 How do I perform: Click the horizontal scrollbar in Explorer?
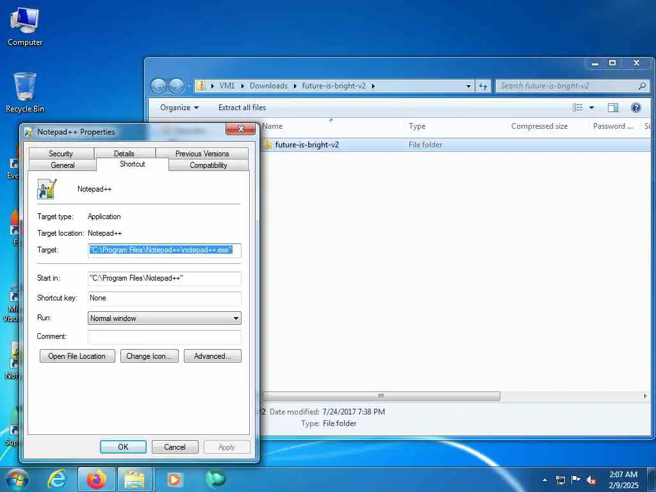[x=381, y=396]
